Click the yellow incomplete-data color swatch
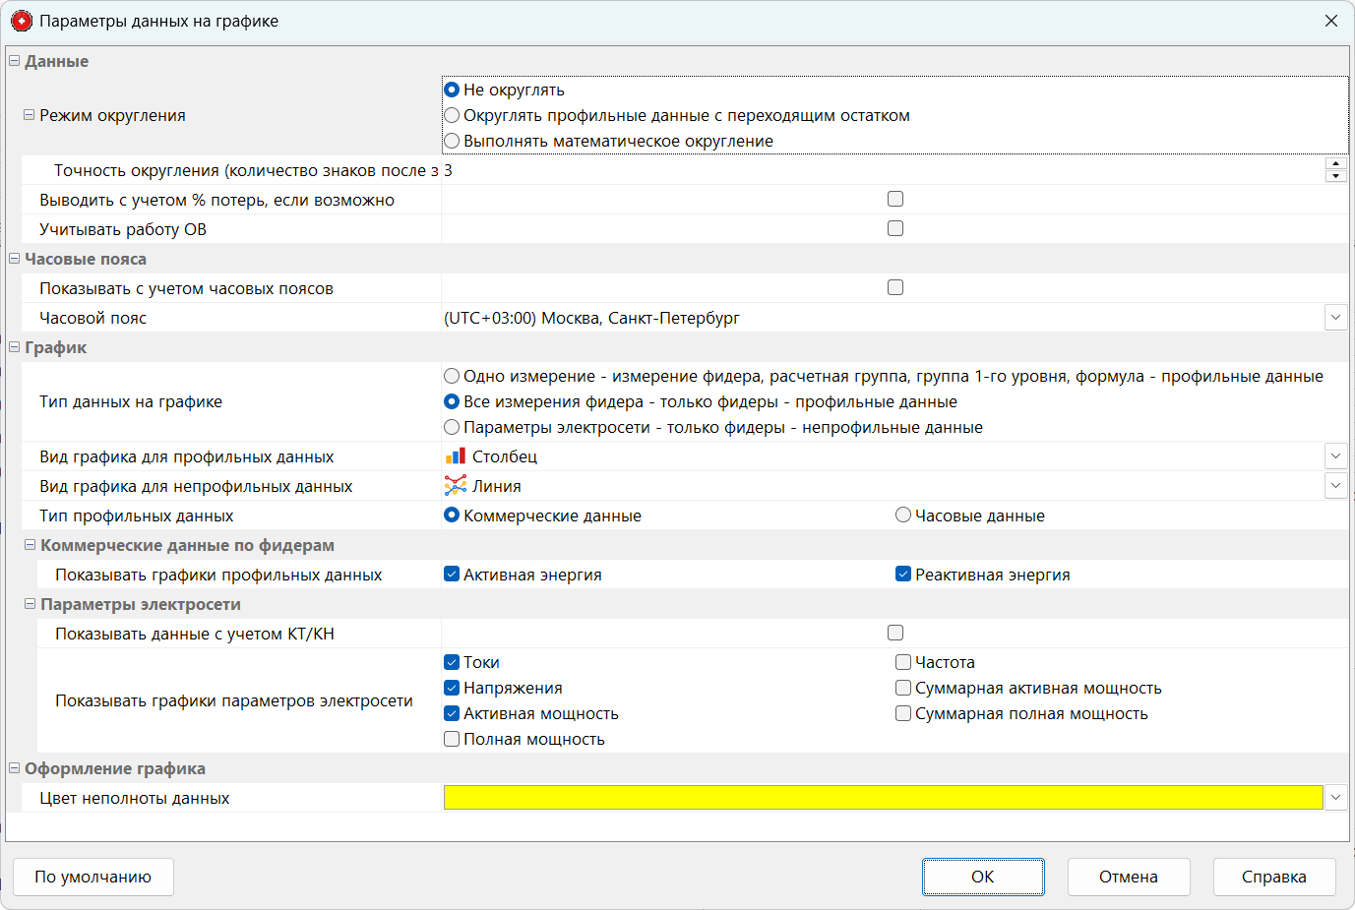The width and height of the screenshot is (1355, 910). 883,798
